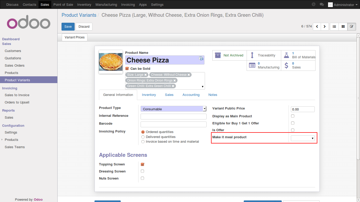Expand the attribute tags dropdown arrow
The width and height of the screenshot is (360, 202).
[x=202, y=87]
